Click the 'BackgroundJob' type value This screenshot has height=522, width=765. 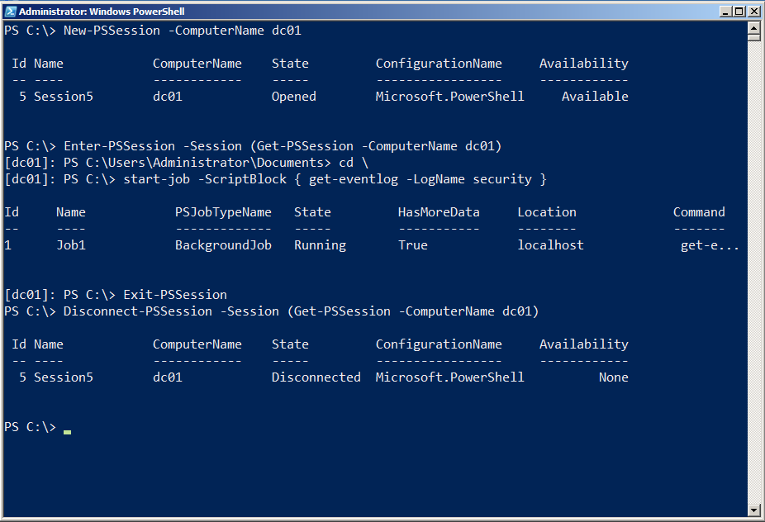pyautogui.click(x=223, y=245)
